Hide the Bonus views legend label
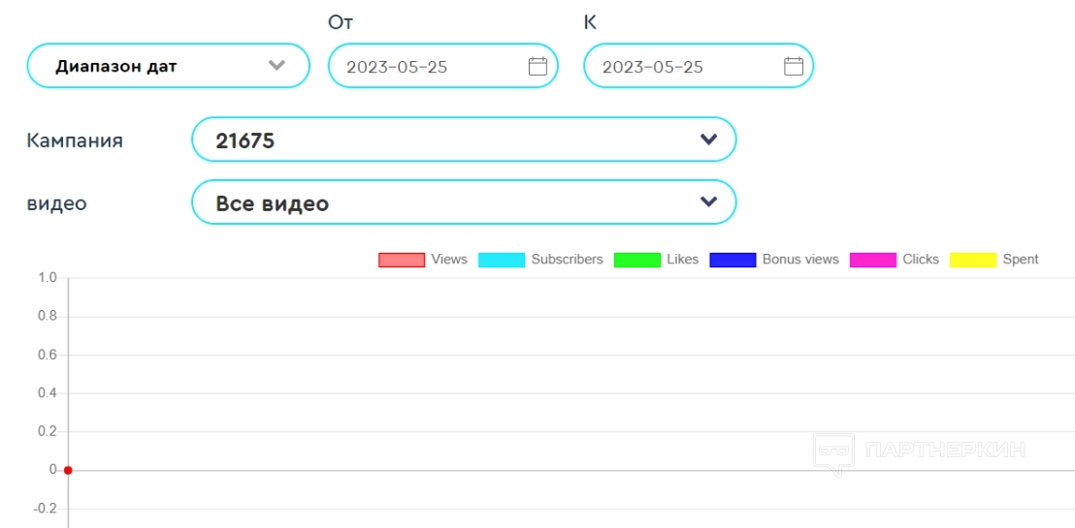Viewport: 1075px width, 528px height. click(800, 260)
